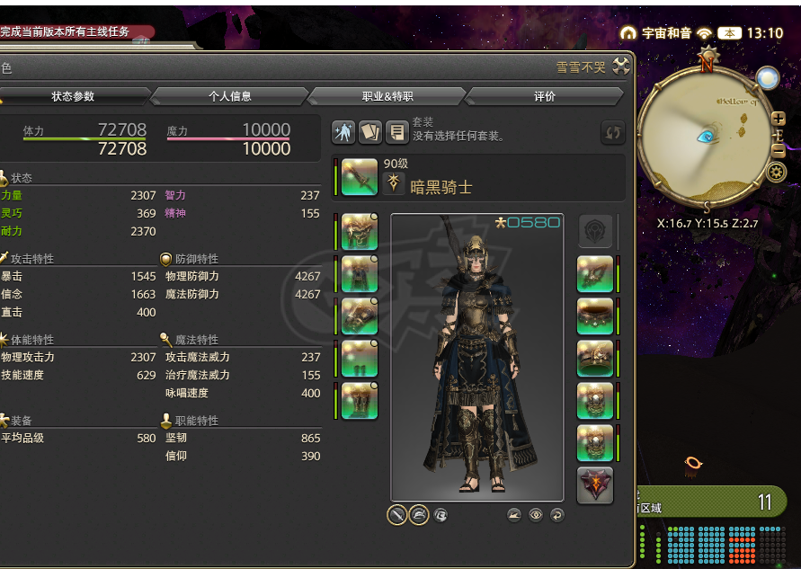Toggle headgear visibility under character preview
This screenshot has width=801, height=569.
419,515
